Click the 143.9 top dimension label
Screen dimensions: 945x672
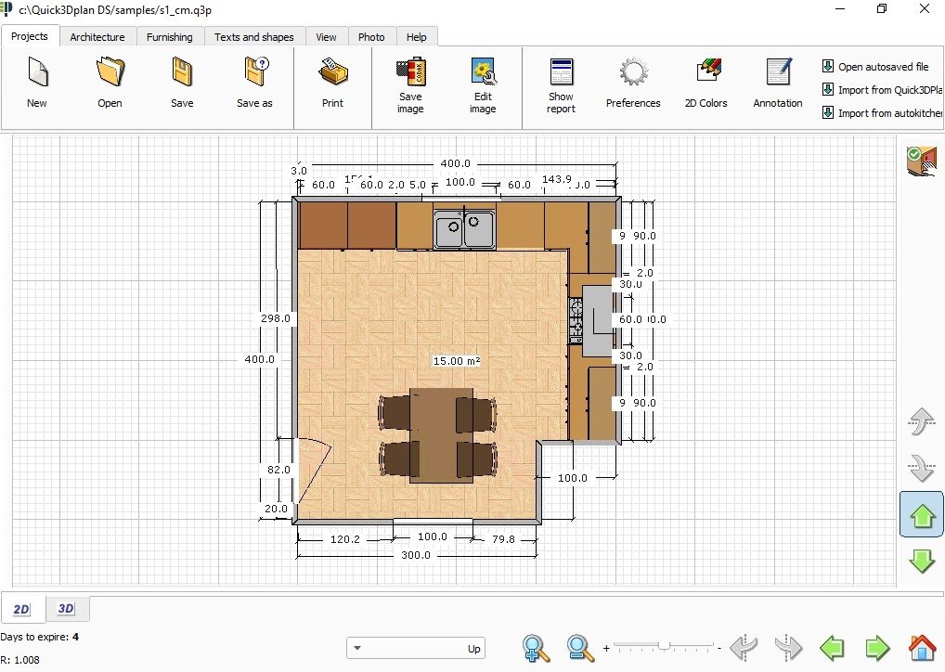coord(556,179)
